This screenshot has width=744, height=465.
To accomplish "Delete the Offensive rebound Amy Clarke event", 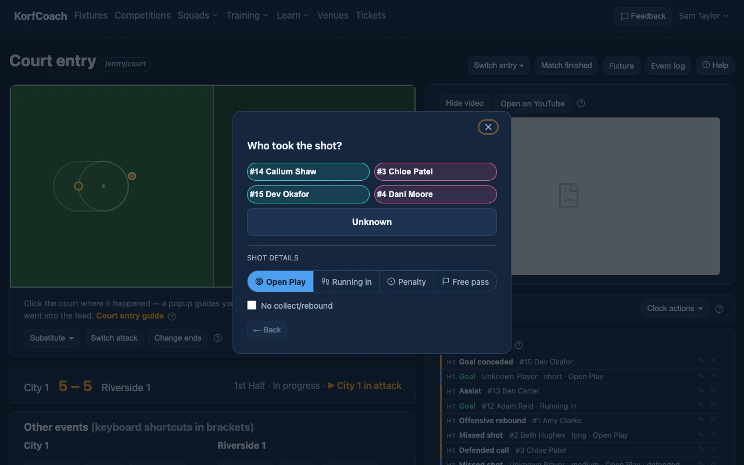I will coord(713,420).
